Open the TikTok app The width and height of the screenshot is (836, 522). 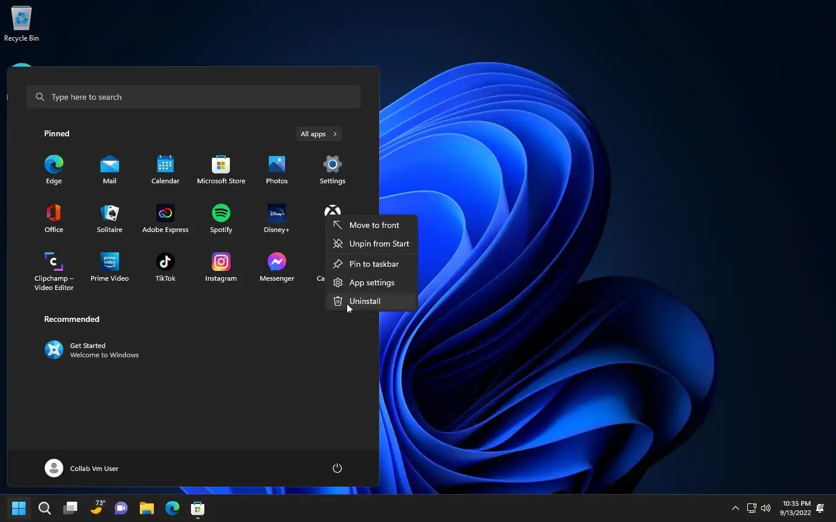[x=165, y=267]
